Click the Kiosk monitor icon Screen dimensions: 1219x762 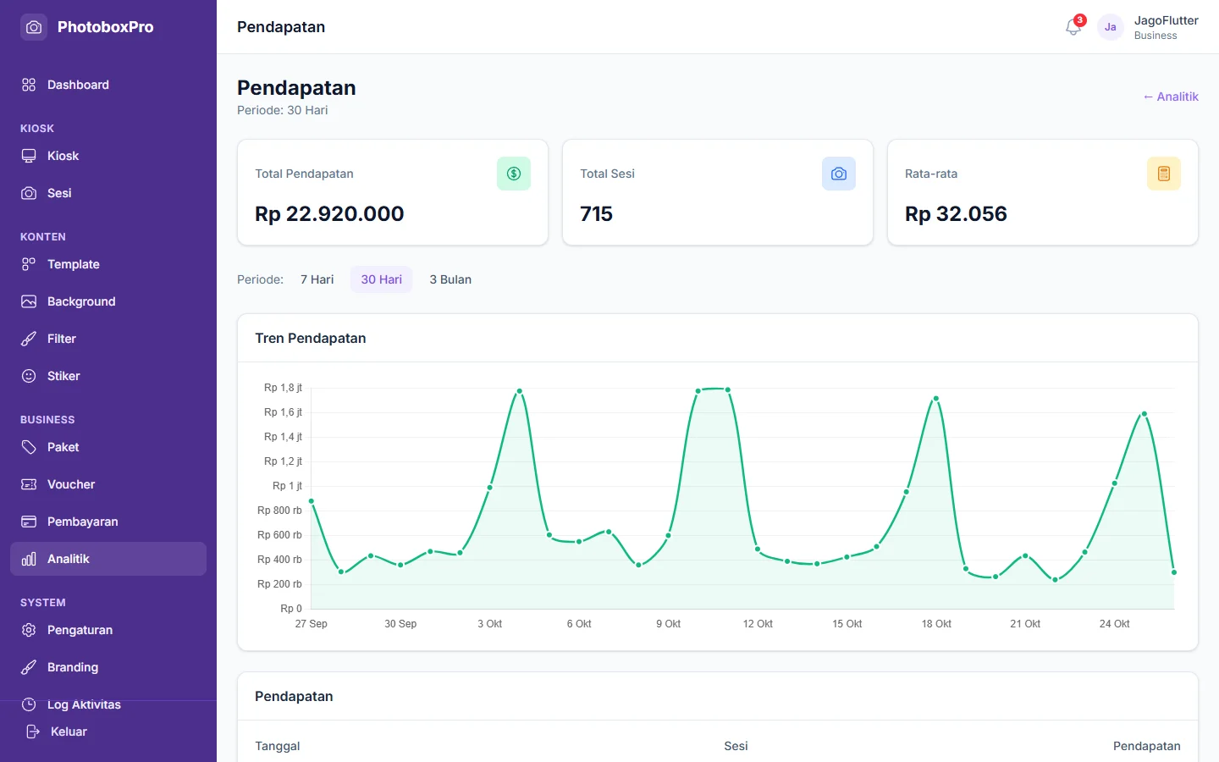[x=29, y=156]
